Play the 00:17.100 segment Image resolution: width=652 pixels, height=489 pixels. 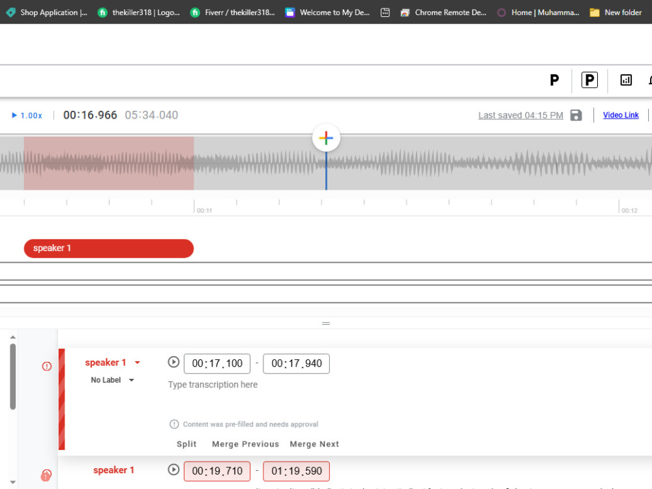pyautogui.click(x=173, y=362)
